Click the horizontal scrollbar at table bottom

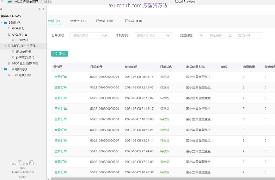[x=163, y=179]
